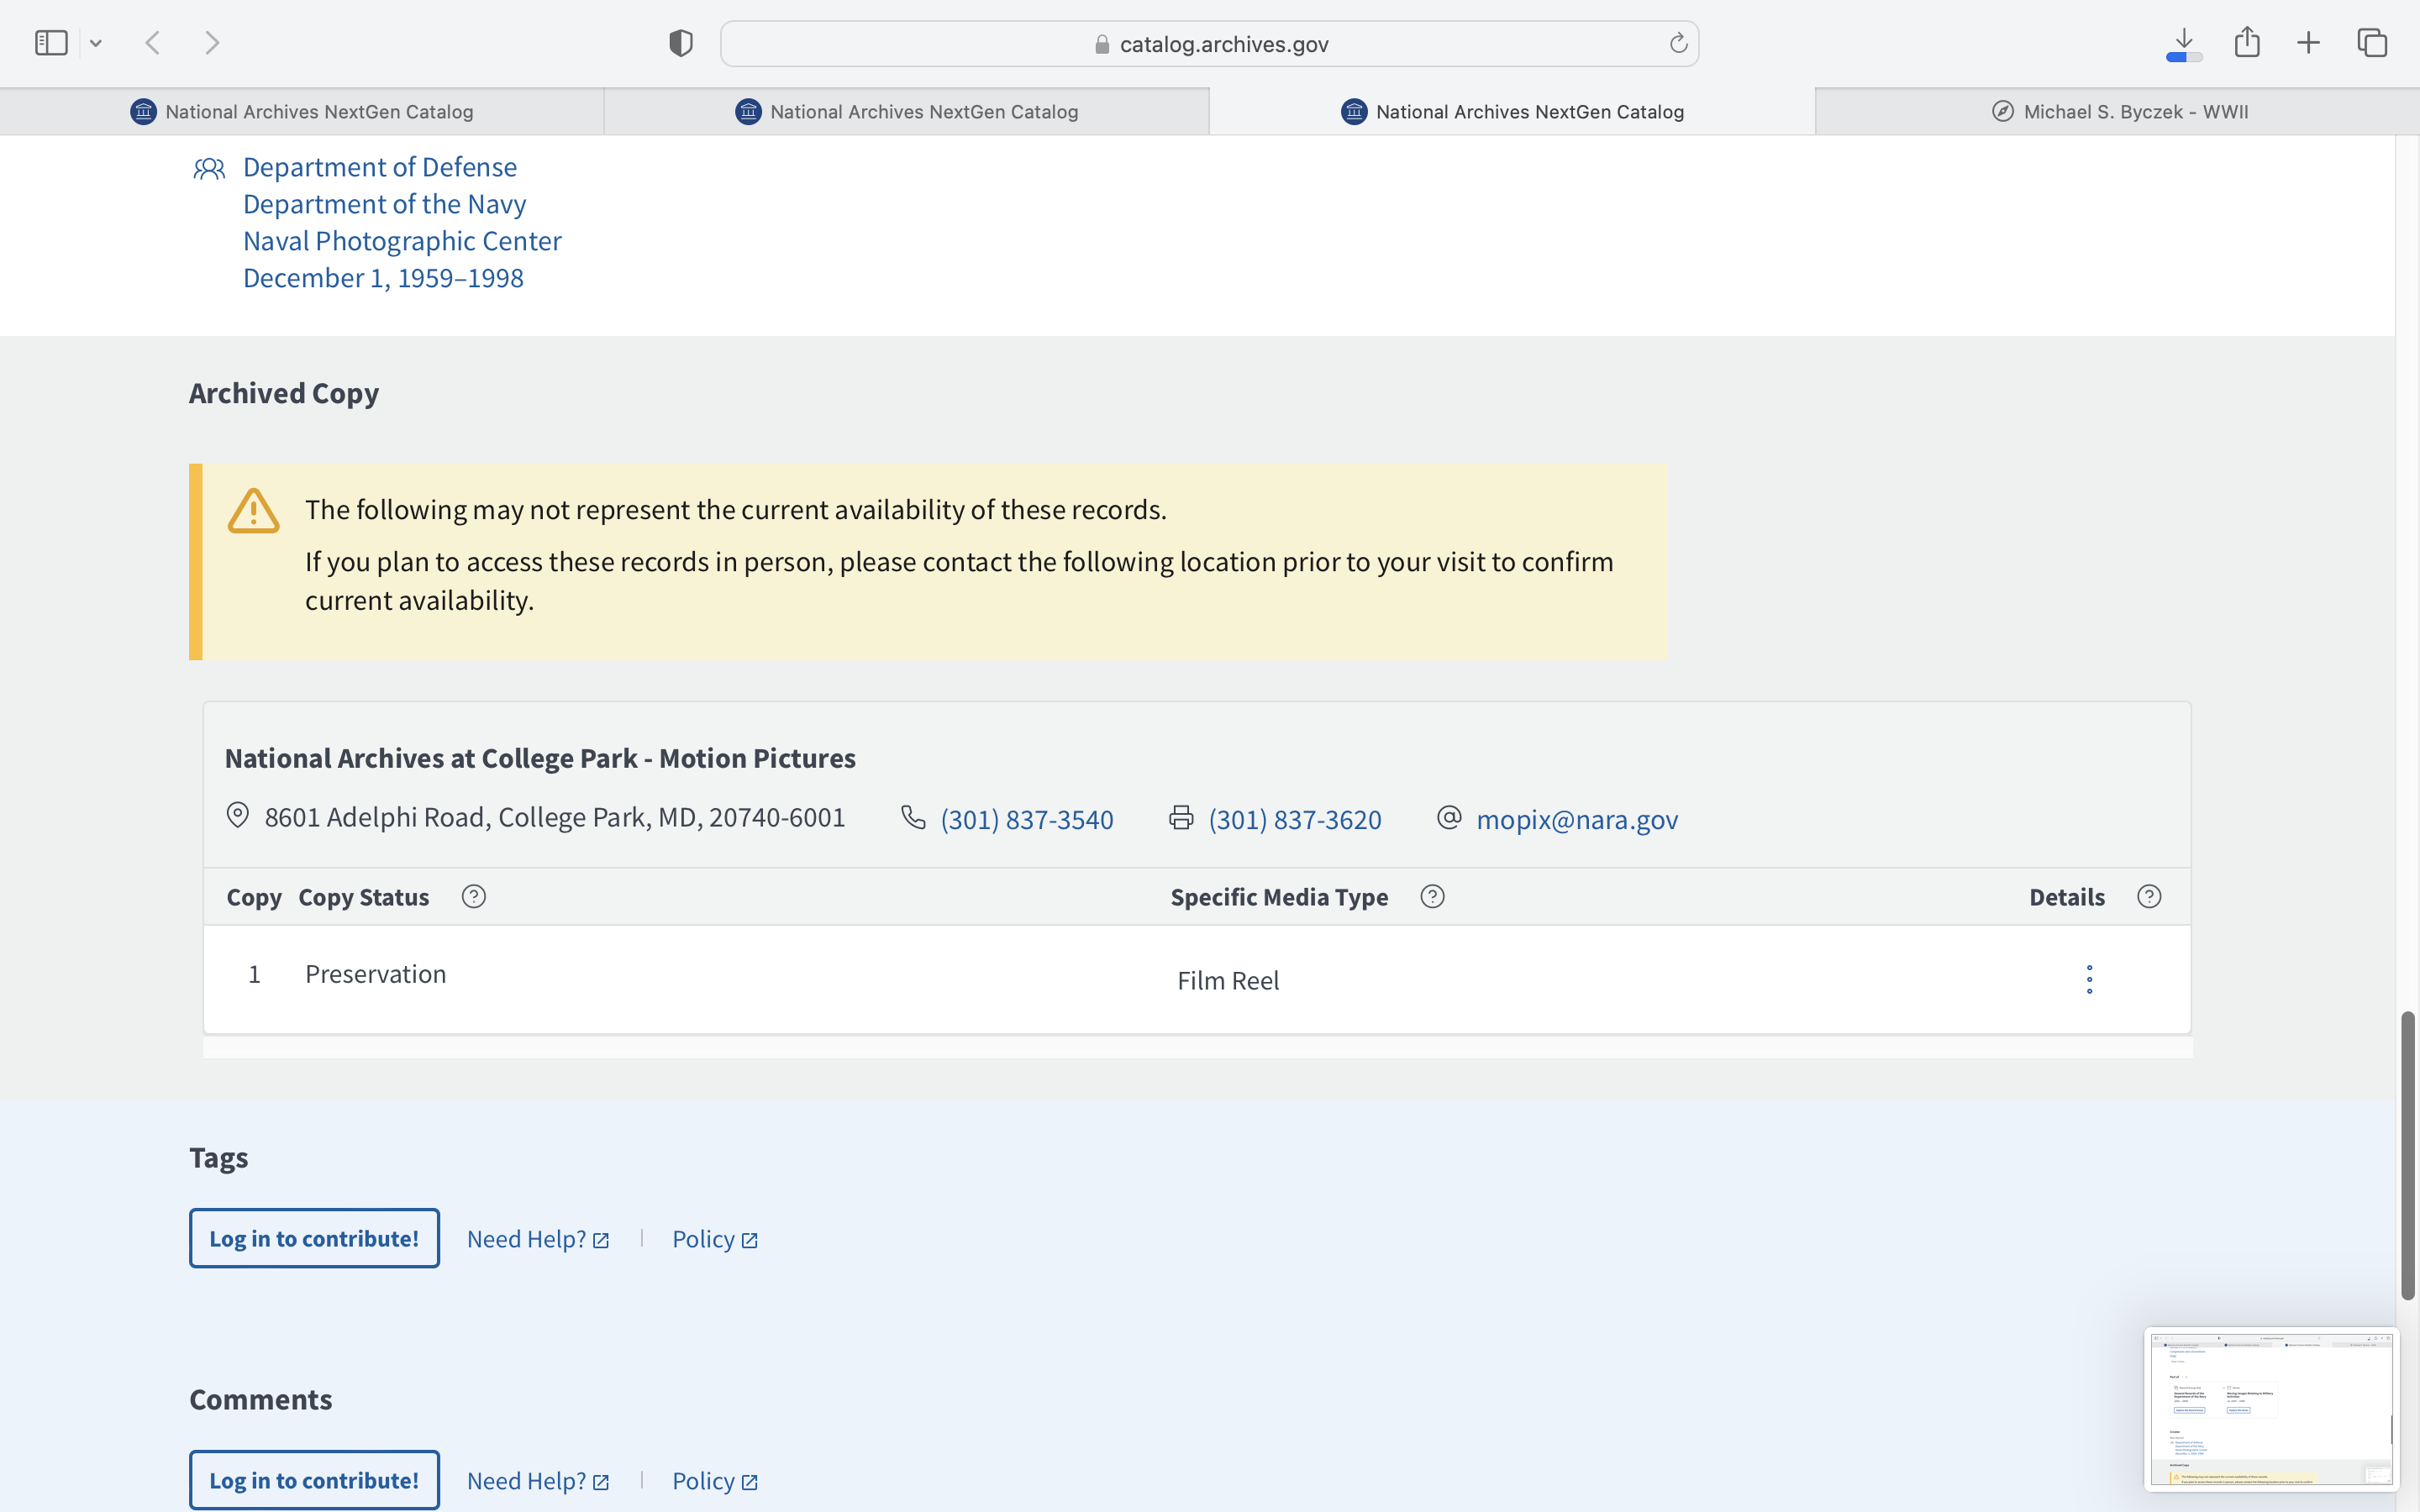Click Log in to contribute under Tags
This screenshot has width=2420, height=1512.
pyautogui.click(x=314, y=1238)
